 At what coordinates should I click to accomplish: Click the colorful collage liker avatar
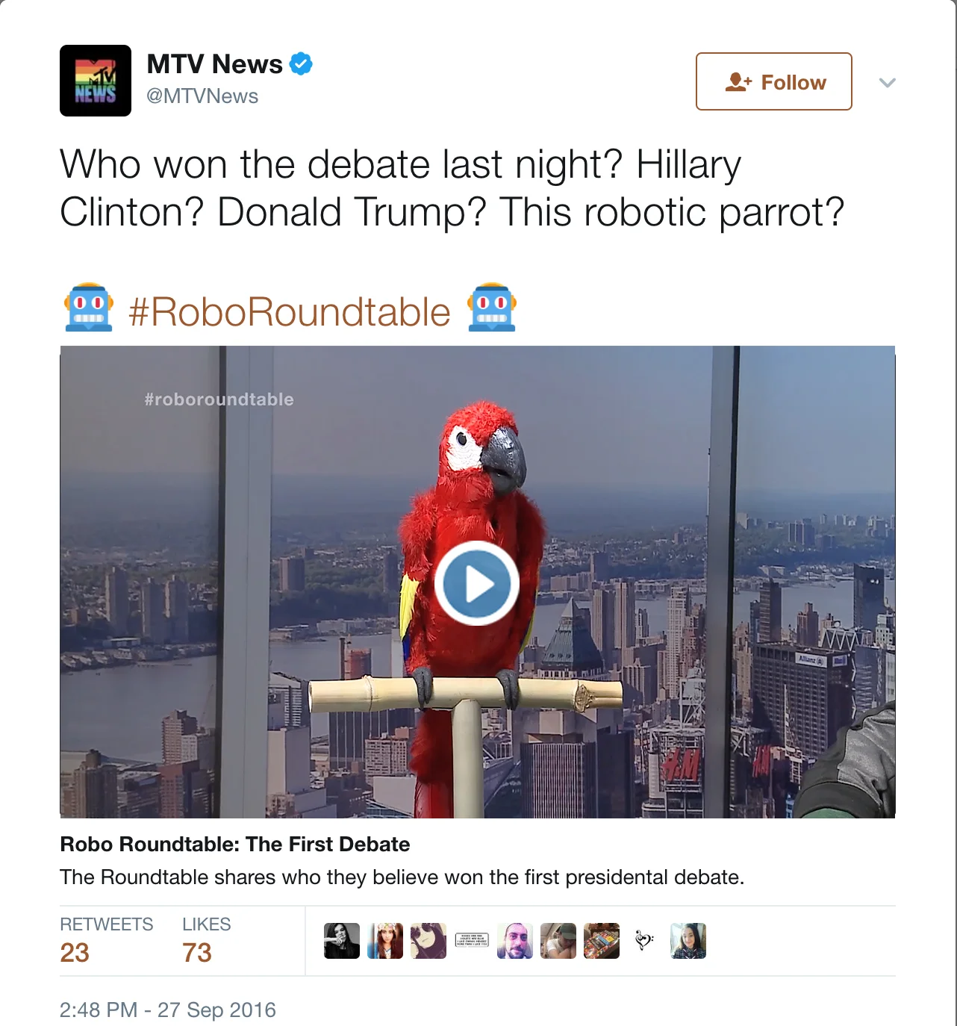coord(602,941)
